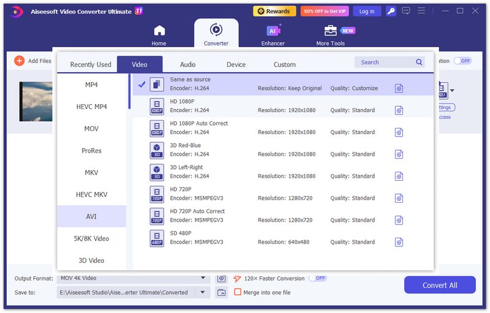Click the format Search field

[x=386, y=62]
